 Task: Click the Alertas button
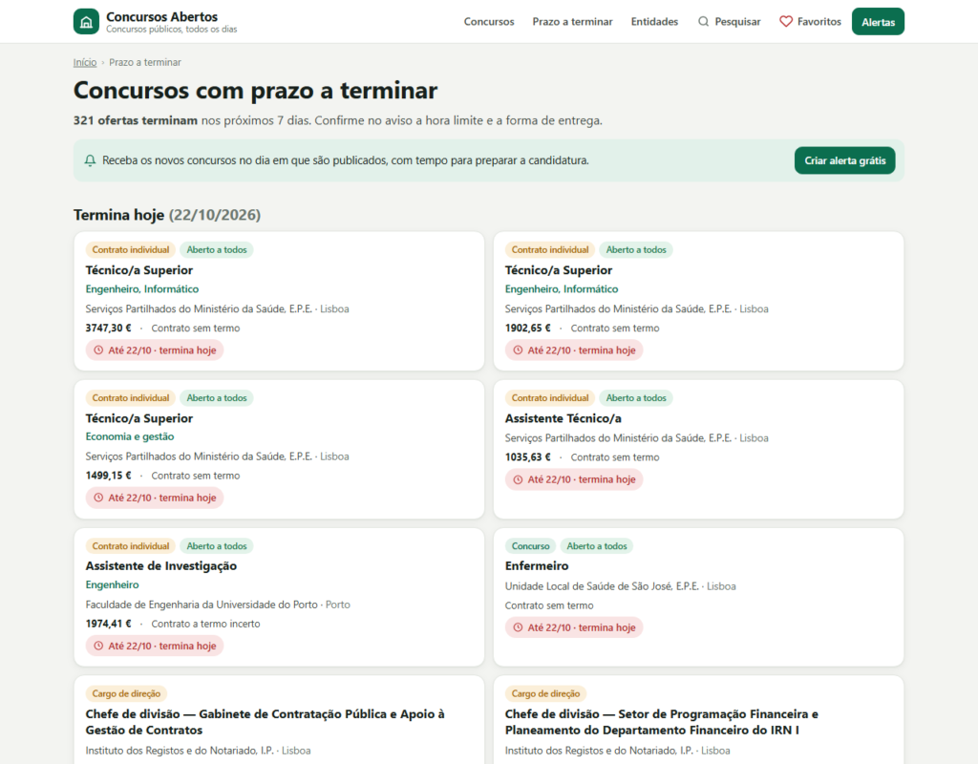[x=879, y=22]
